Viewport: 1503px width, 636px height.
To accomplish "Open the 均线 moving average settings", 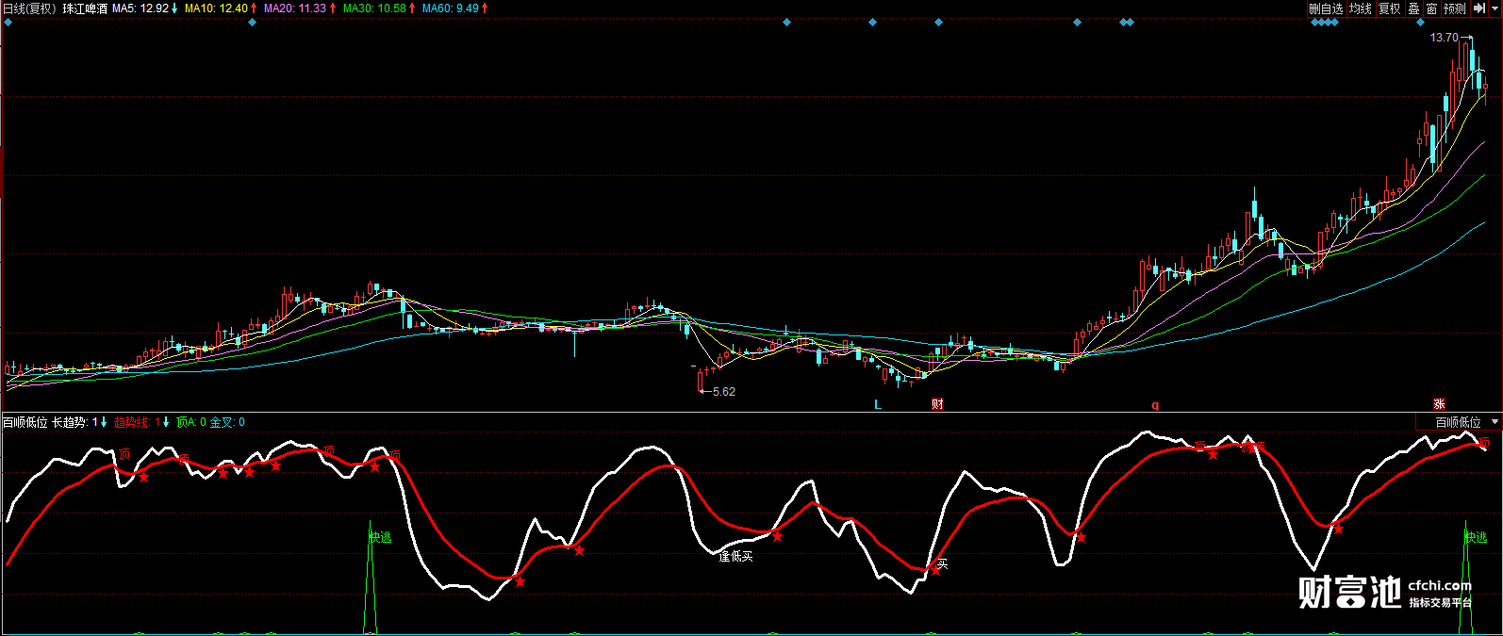I will tap(1360, 8).
